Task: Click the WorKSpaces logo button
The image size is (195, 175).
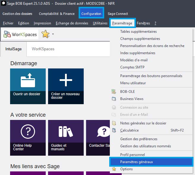Action: (20, 35)
